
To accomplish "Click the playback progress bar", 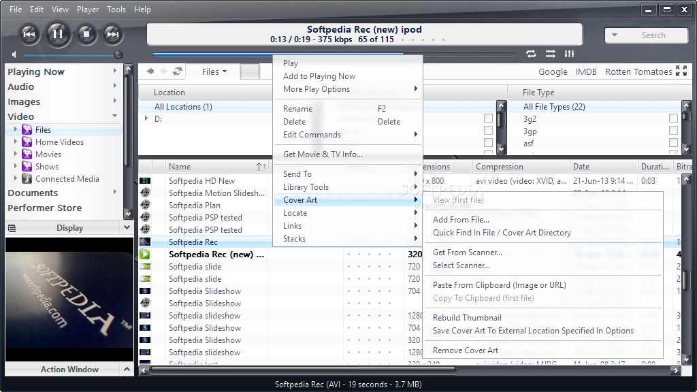I will (334, 54).
